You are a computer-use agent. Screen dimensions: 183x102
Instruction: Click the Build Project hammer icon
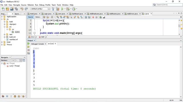53,9
